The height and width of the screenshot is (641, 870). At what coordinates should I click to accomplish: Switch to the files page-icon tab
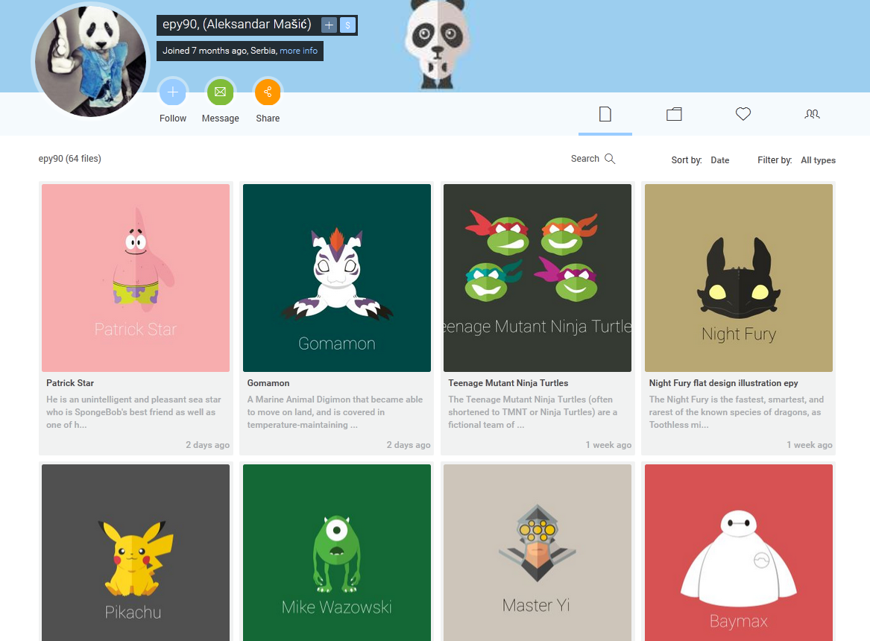click(605, 114)
